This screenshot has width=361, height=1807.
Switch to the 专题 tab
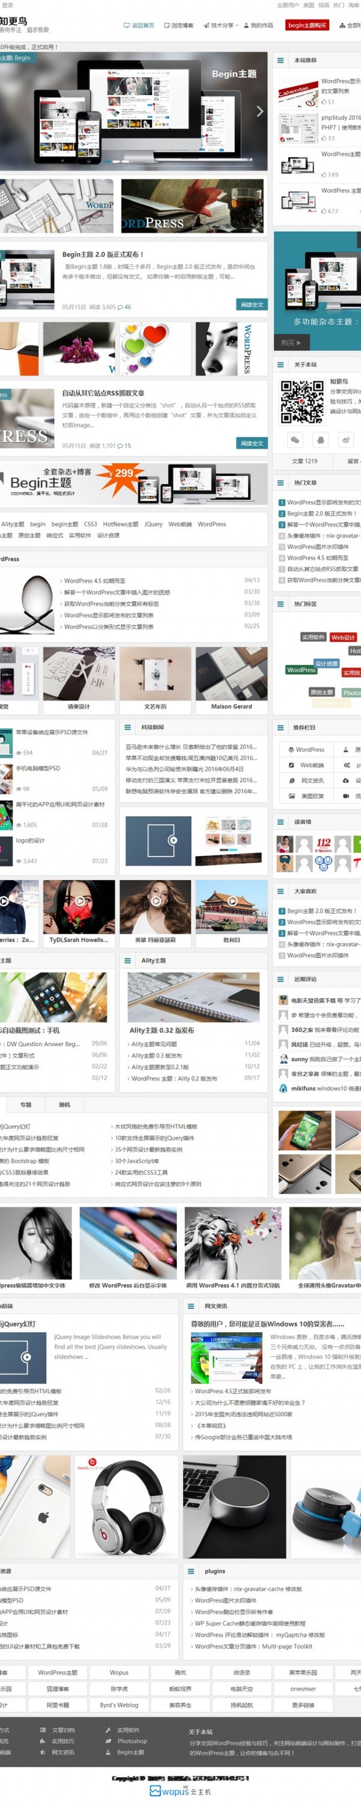point(26,1105)
